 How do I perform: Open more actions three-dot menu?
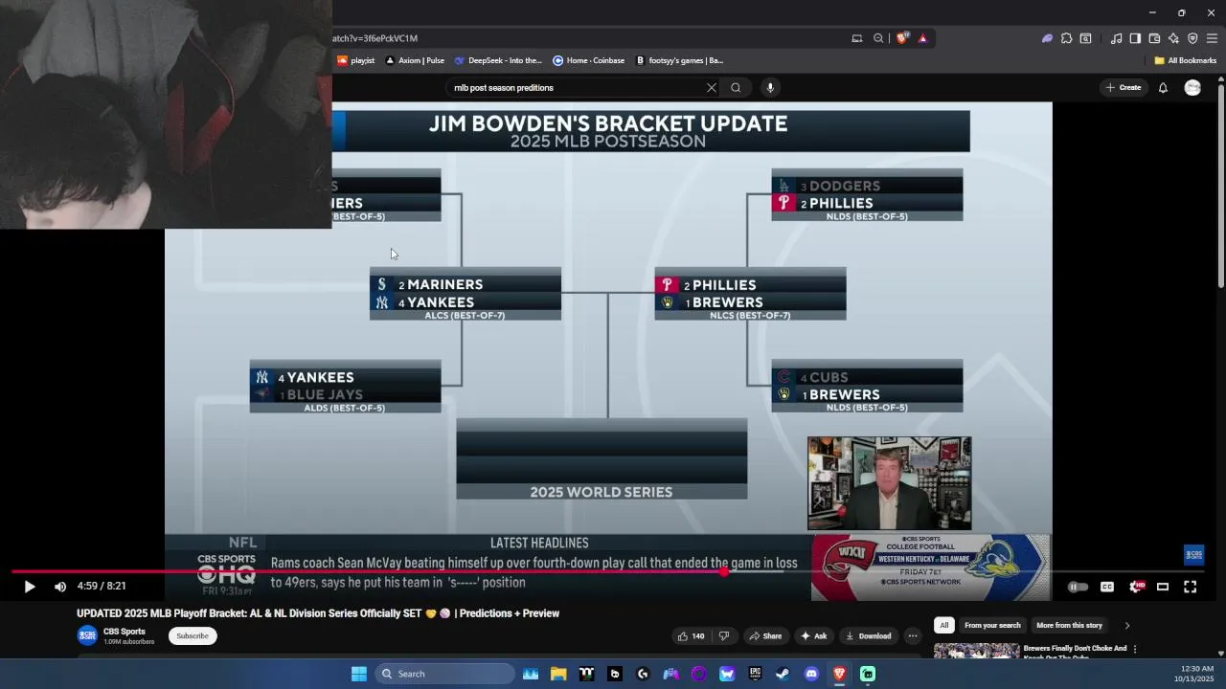pos(913,635)
